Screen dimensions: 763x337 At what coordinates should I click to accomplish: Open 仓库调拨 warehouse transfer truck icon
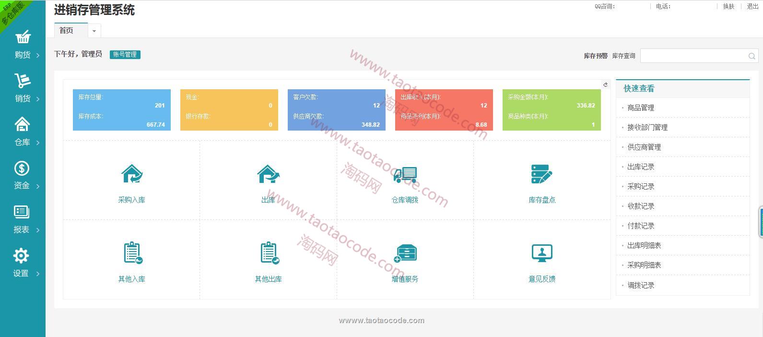(405, 174)
